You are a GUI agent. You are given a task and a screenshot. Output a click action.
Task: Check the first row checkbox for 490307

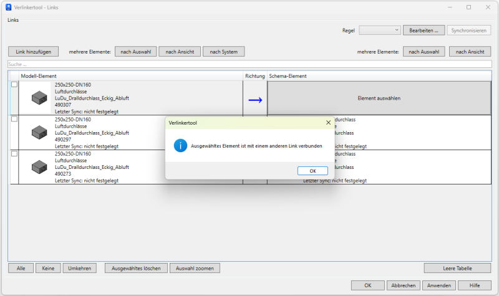point(14,85)
